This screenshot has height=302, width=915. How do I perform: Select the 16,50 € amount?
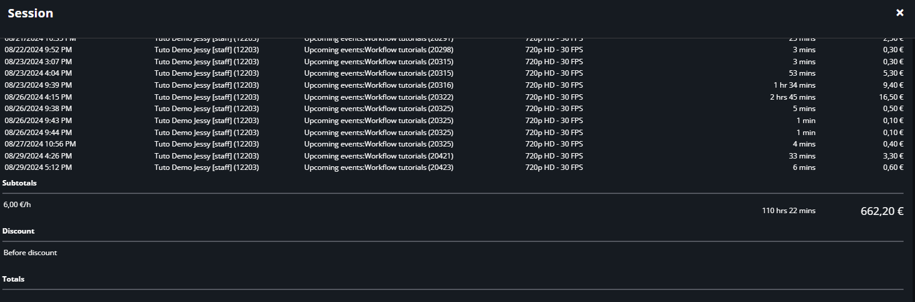point(892,97)
